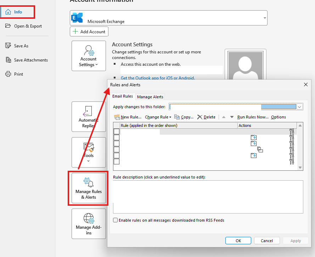
Task: Toggle the third rule's checkbox
Action: click(117, 144)
